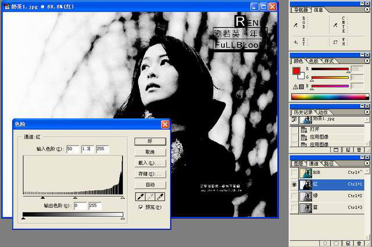The width and height of the screenshot is (372, 247).
Task: Open the Color panel flyout menu arrow
Action: (367, 60)
